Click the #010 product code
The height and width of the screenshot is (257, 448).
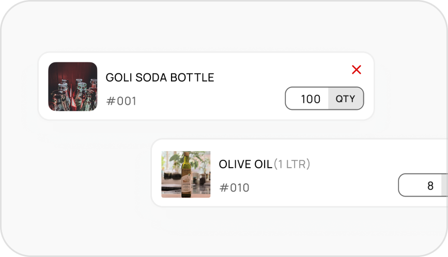(x=235, y=188)
